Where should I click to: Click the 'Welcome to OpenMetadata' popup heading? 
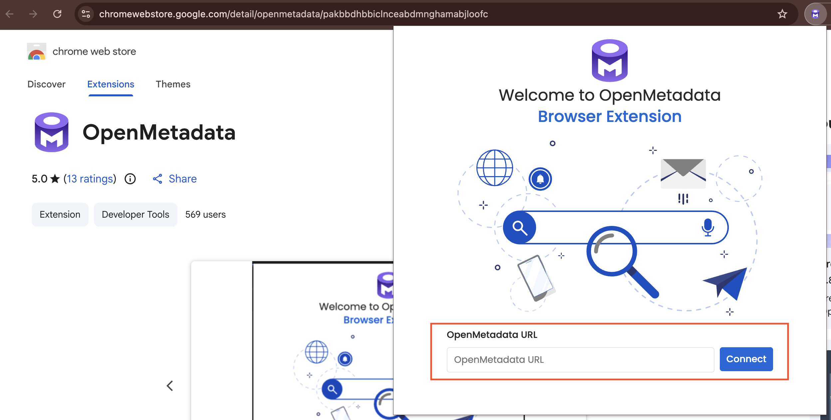[610, 95]
